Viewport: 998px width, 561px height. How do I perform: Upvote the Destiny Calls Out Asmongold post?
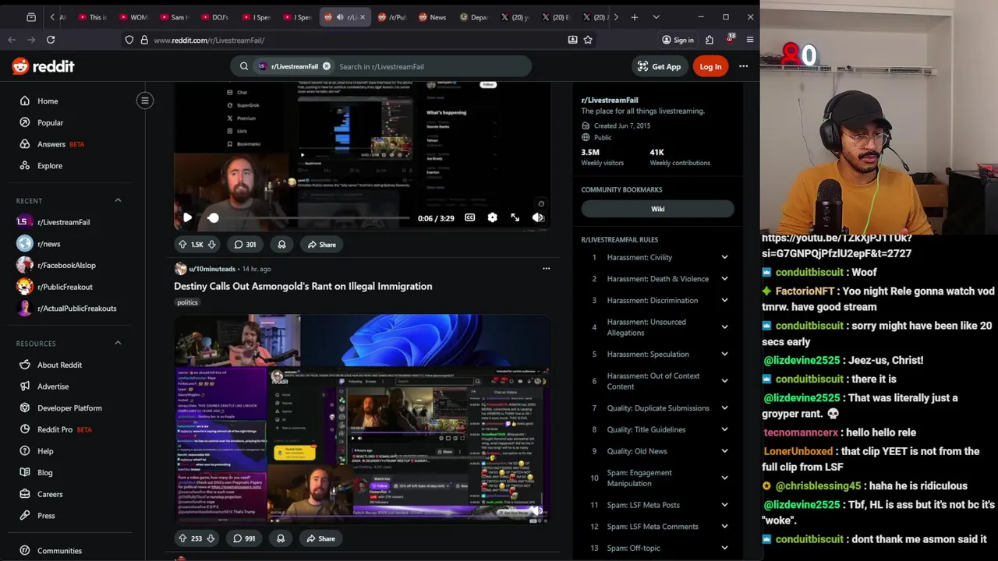click(x=182, y=538)
